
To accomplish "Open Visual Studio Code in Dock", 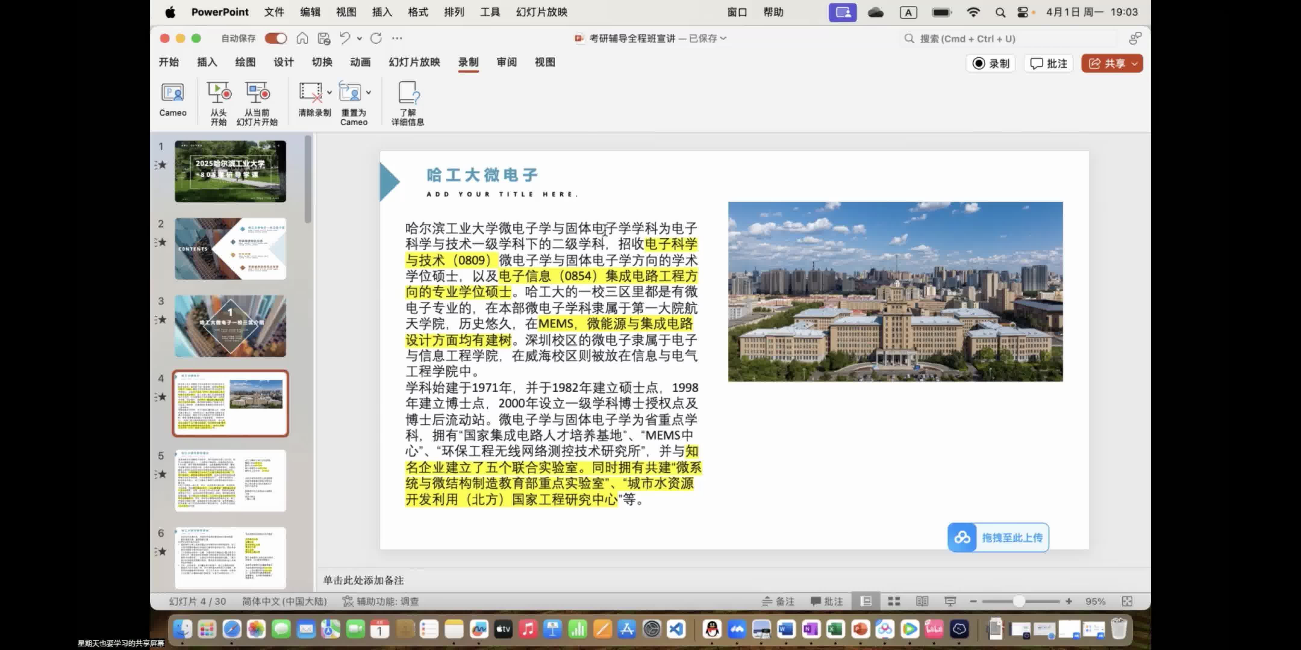I will coord(676,629).
